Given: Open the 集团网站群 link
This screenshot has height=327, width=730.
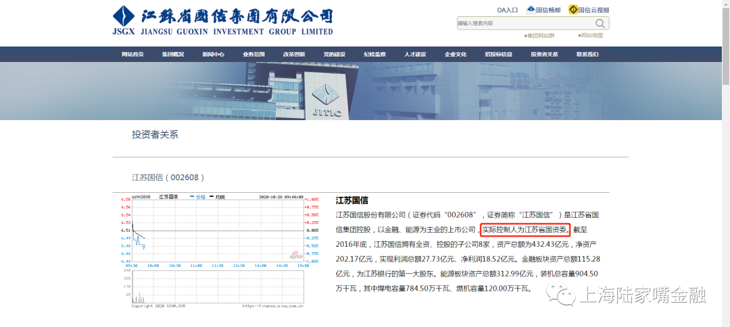Looking at the screenshot, I should click(x=539, y=35).
